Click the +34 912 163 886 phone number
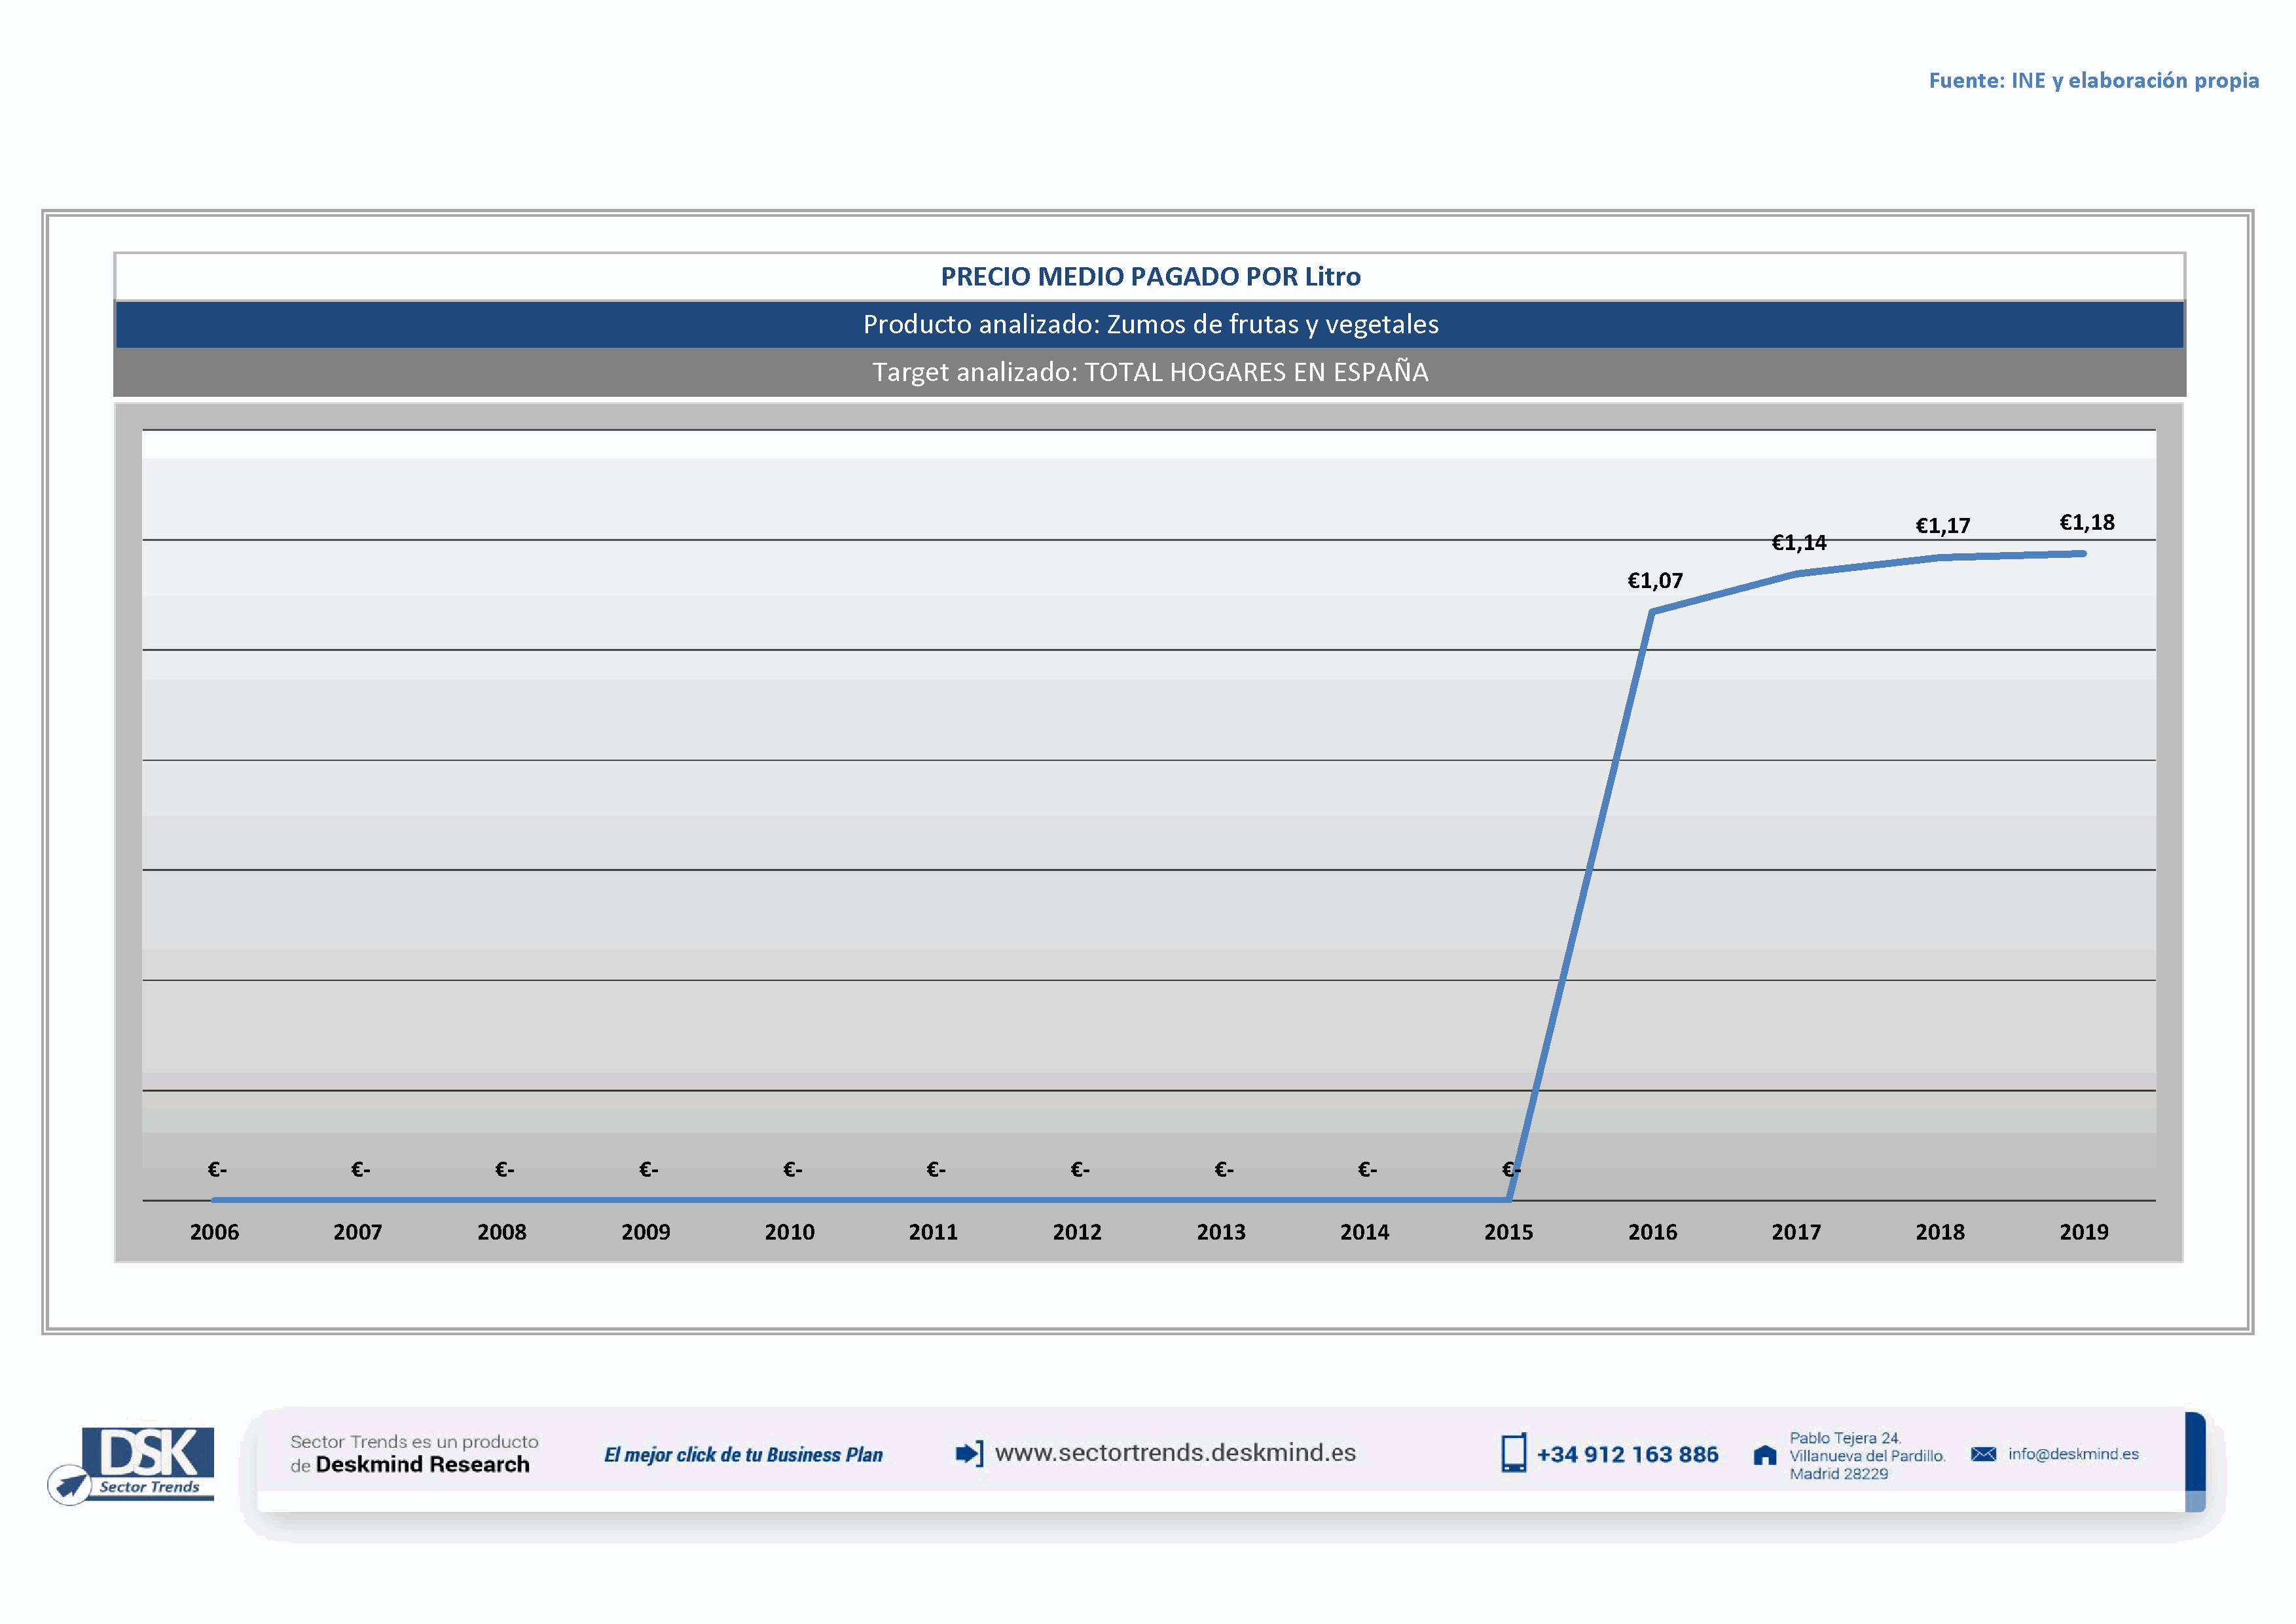The height and width of the screenshot is (1624, 2296). click(x=1627, y=1455)
